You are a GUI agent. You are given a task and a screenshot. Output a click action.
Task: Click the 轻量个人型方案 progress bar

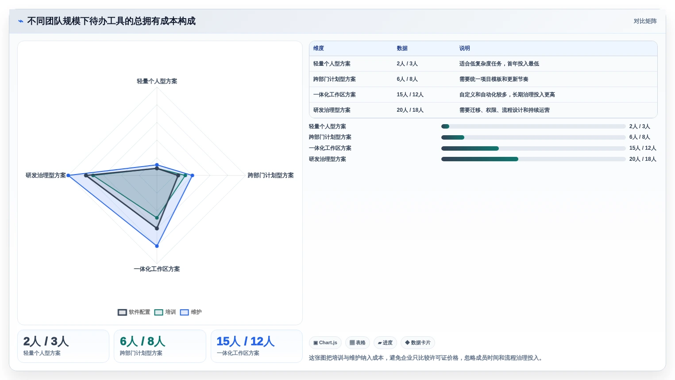533,126
